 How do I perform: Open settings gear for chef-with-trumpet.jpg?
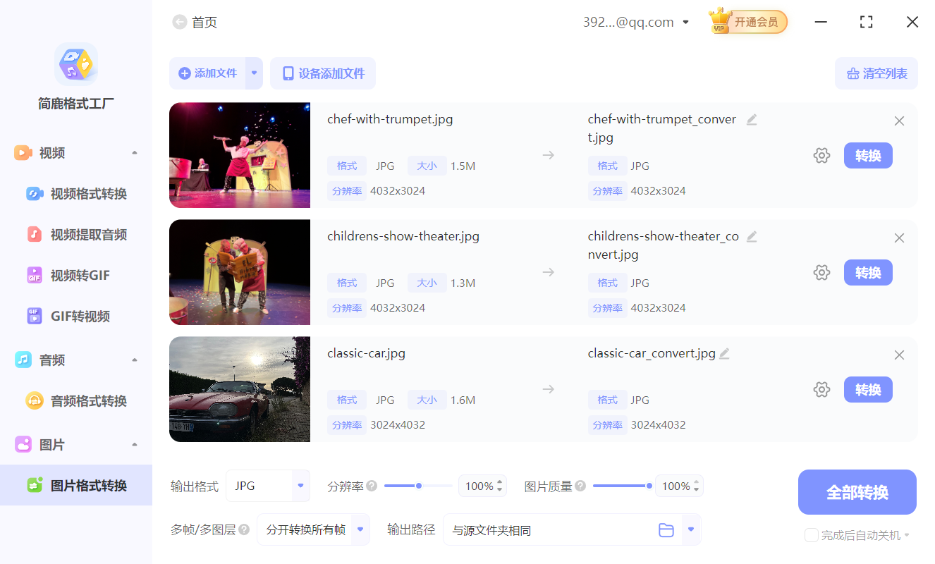pyautogui.click(x=821, y=155)
